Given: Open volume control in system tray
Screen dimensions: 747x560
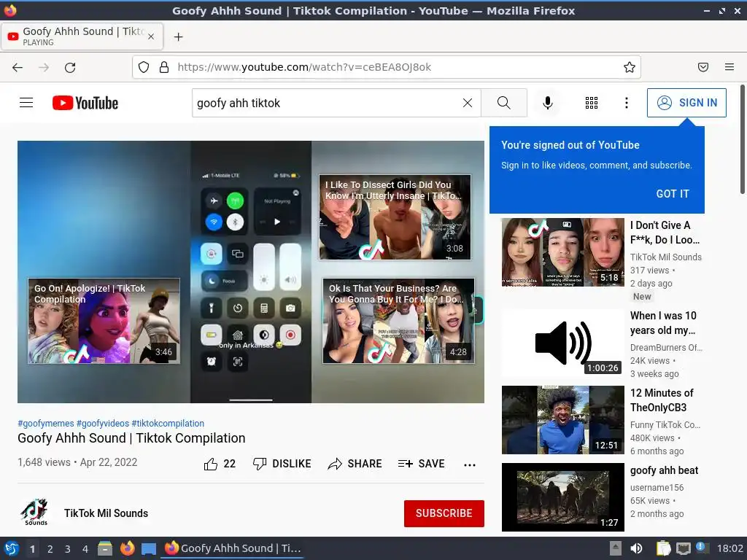Looking at the screenshot, I should tap(636, 548).
